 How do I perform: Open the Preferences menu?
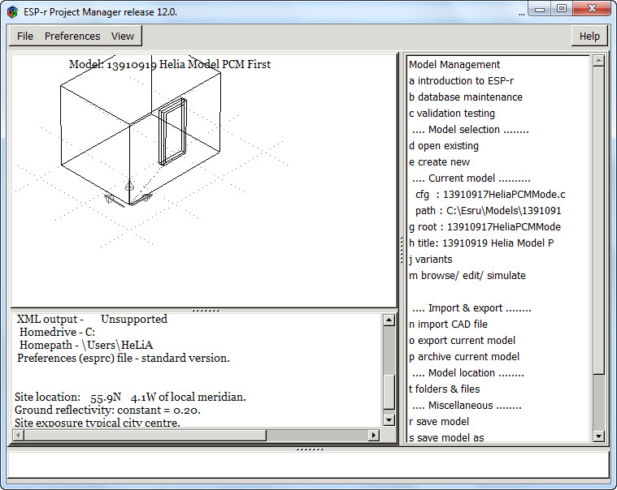click(72, 37)
